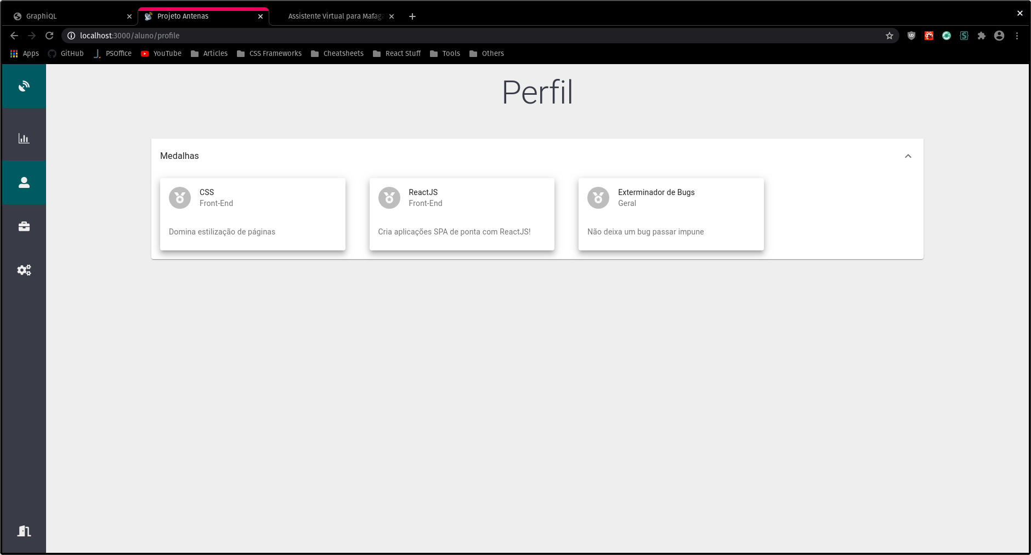Click the antenna logo in sidebar
The width and height of the screenshot is (1031, 555).
[24, 87]
